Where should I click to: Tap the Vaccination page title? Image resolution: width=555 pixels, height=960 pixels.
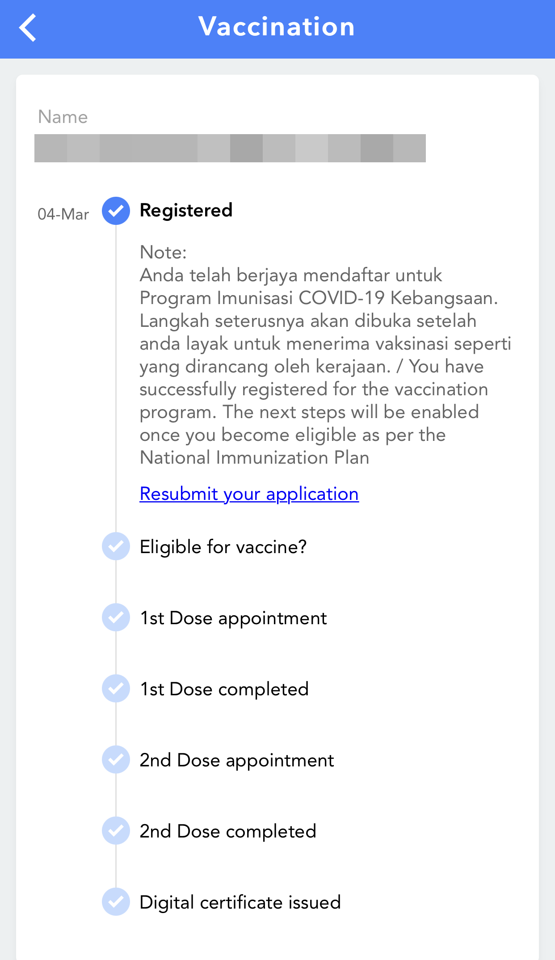click(277, 27)
